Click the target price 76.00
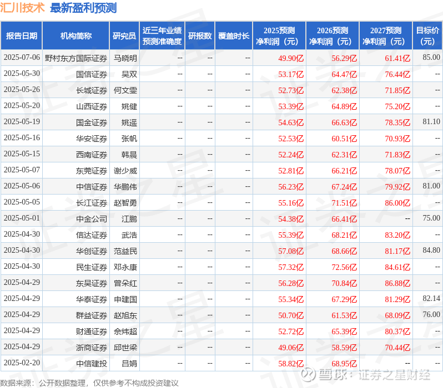The height and width of the screenshot is (388, 443). click(x=431, y=315)
